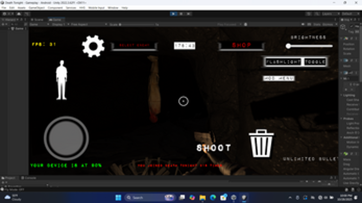Click the Windows Start button

[118, 197]
